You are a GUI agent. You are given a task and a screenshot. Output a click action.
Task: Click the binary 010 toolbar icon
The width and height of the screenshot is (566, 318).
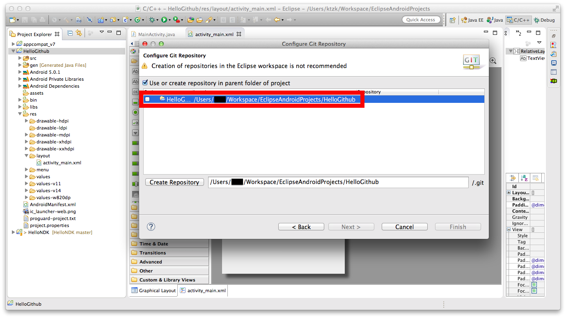79,20
